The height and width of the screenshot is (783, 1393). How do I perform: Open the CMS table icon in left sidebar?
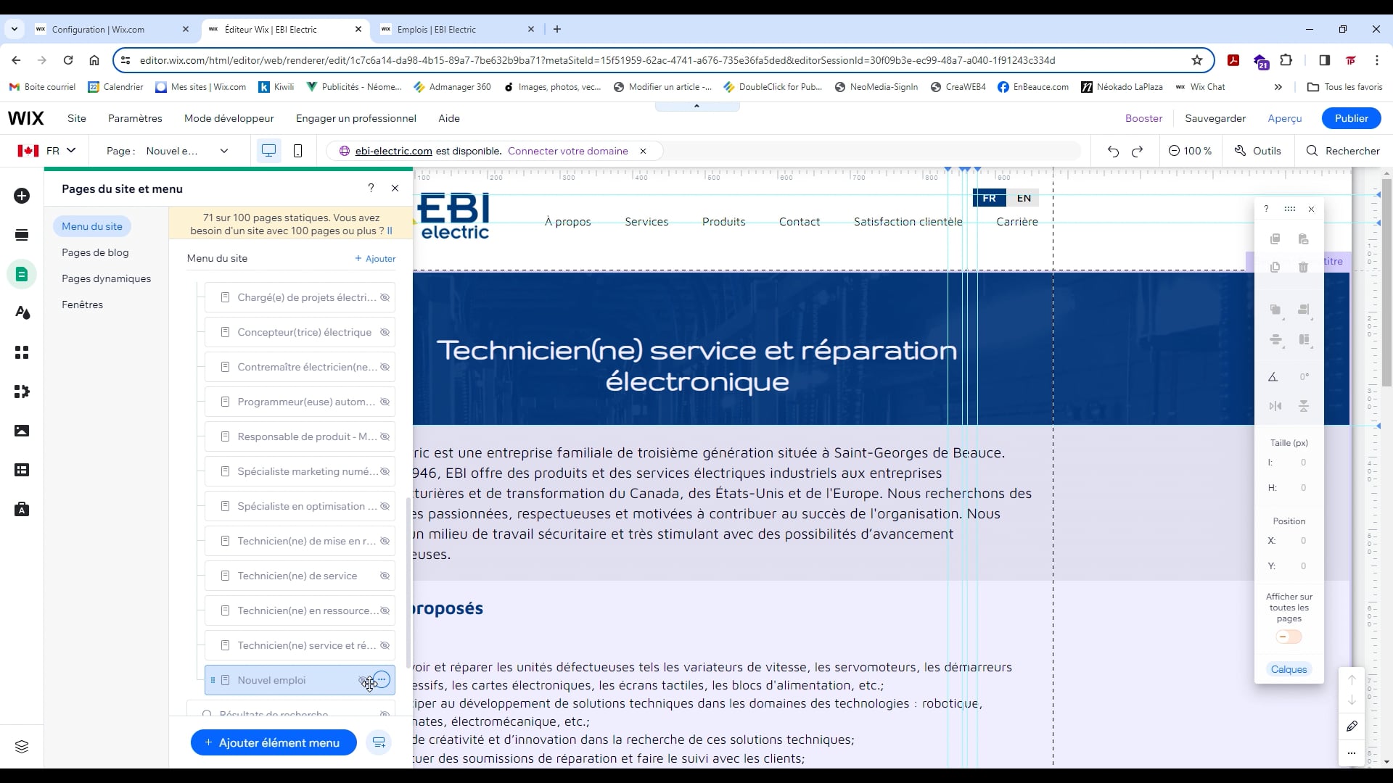tap(22, 470)
